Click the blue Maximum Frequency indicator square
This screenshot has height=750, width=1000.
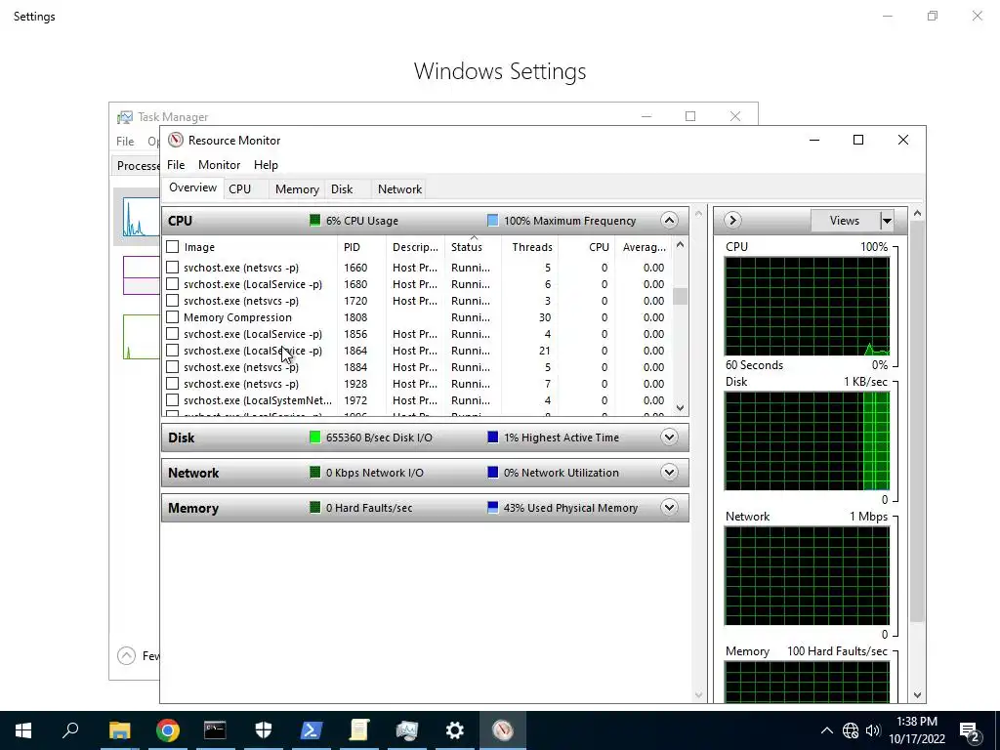point(492,220)
